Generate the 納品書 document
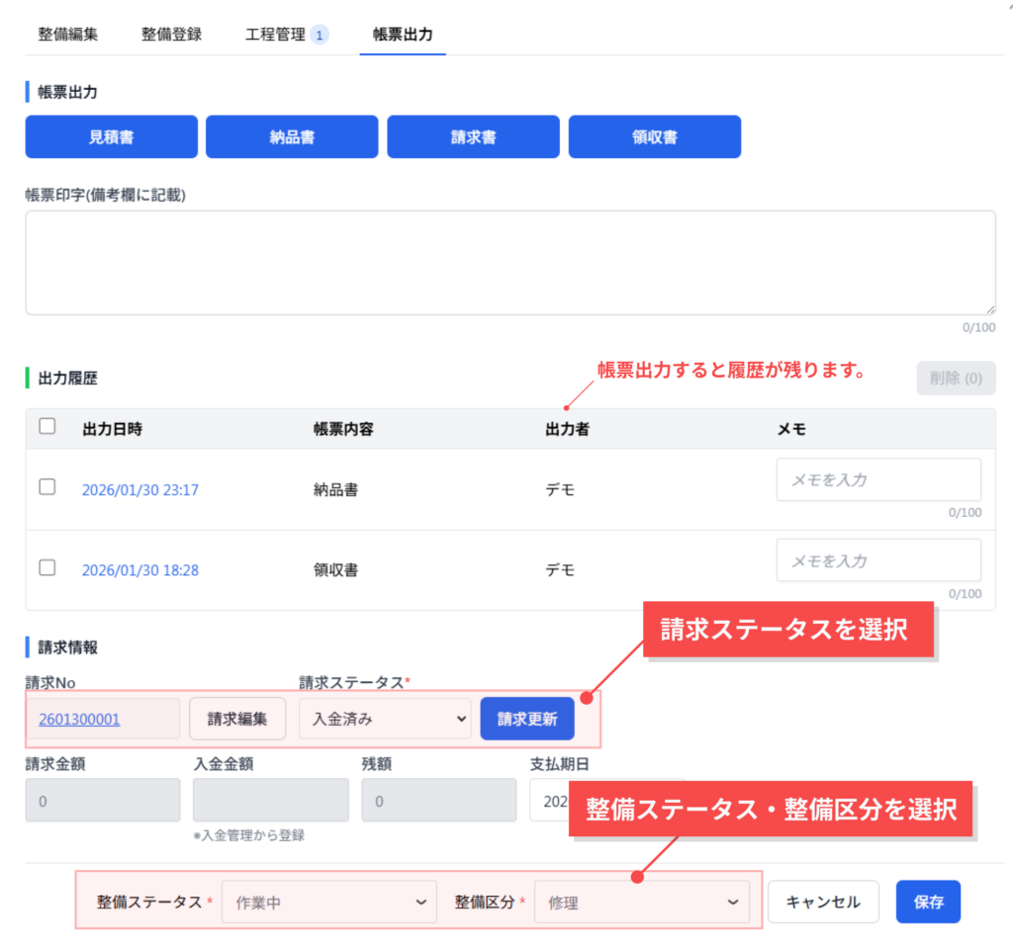The height and width of the screenshot is (950, 1013). click(x=292, y=137)
